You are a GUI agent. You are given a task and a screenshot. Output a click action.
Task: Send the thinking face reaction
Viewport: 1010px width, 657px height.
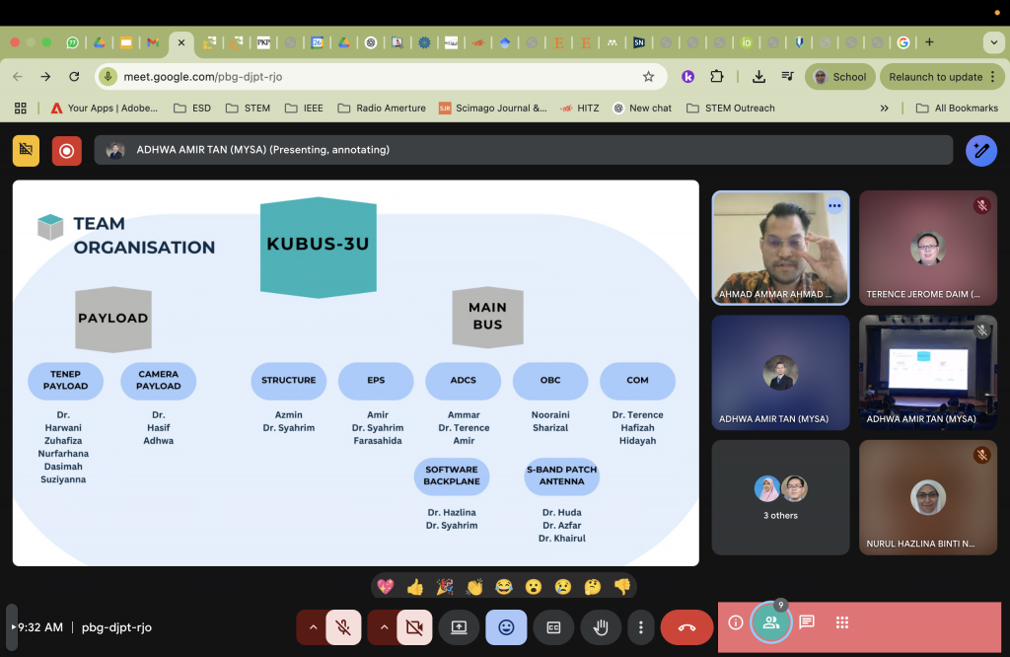point(593,586)
